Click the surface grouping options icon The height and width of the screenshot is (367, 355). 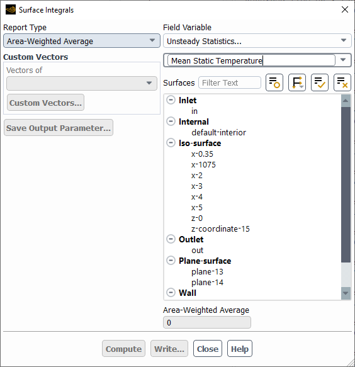pyautogui.click(x=297, y=82)
